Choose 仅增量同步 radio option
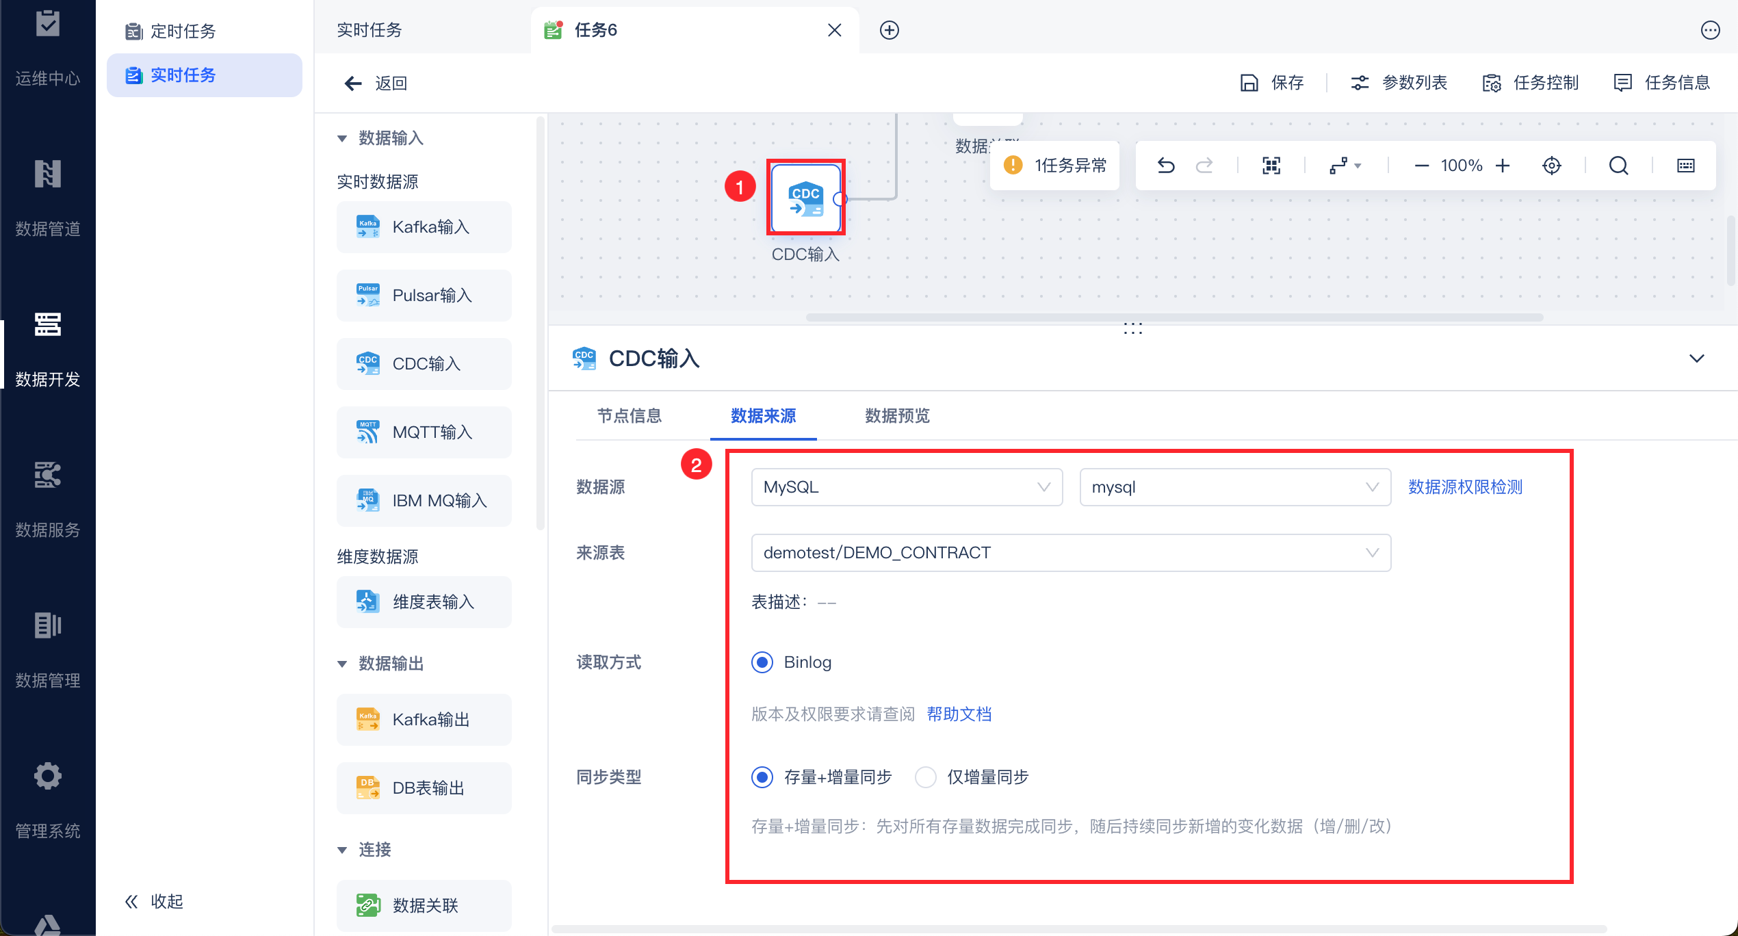Screen dimensions: 1738x936 tap(925, 777)
